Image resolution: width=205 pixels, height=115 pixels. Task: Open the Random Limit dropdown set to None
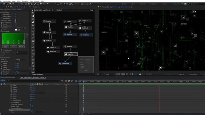21,71
